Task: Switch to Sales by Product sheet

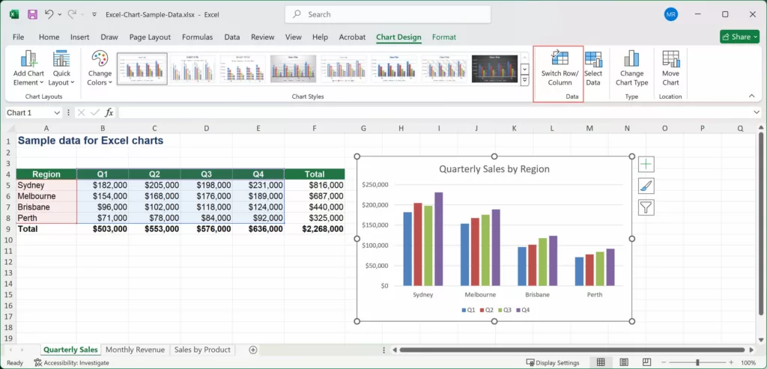Action: tap(202, 350)
